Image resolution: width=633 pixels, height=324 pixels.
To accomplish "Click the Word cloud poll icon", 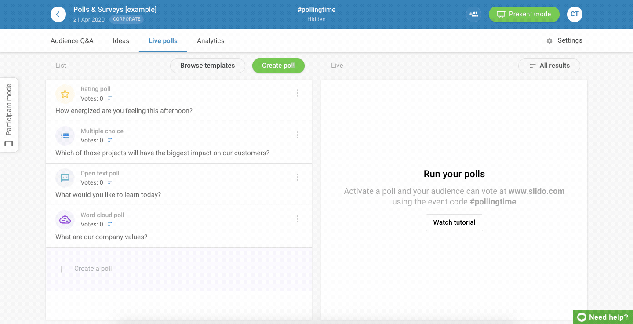I will point(65,220).
